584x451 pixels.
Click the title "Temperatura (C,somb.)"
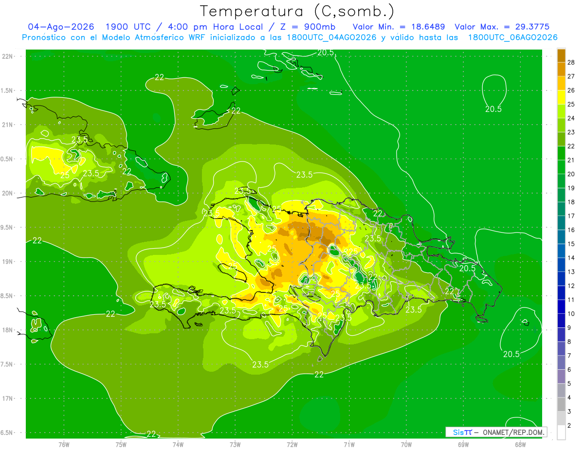pyautogui.click(x=297, y=11)
